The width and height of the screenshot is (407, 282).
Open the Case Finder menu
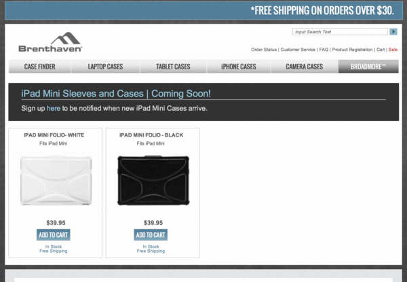pos(40,67)
